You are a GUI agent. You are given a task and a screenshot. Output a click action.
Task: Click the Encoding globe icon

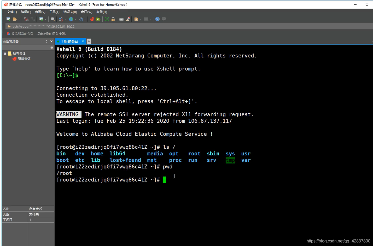71,19
